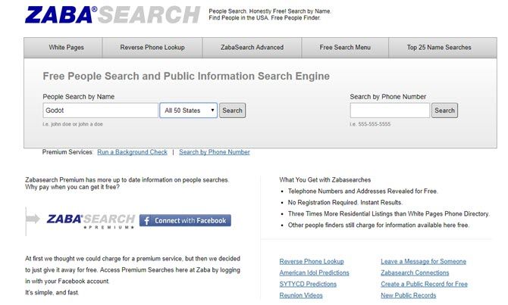This screenshot has height=305, width=508.
Task: Open the White Pages tab
Action: click(67, 48)
